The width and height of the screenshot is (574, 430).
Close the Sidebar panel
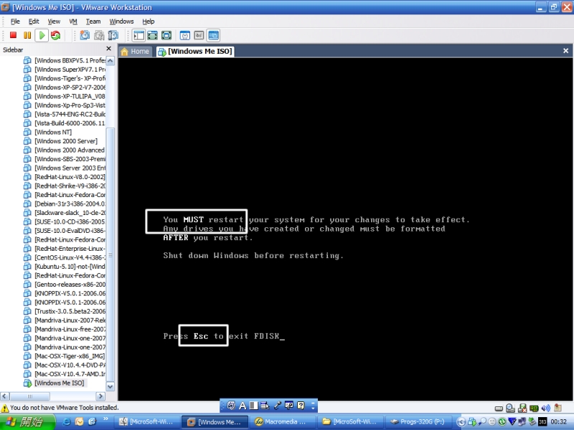[108, 48]
